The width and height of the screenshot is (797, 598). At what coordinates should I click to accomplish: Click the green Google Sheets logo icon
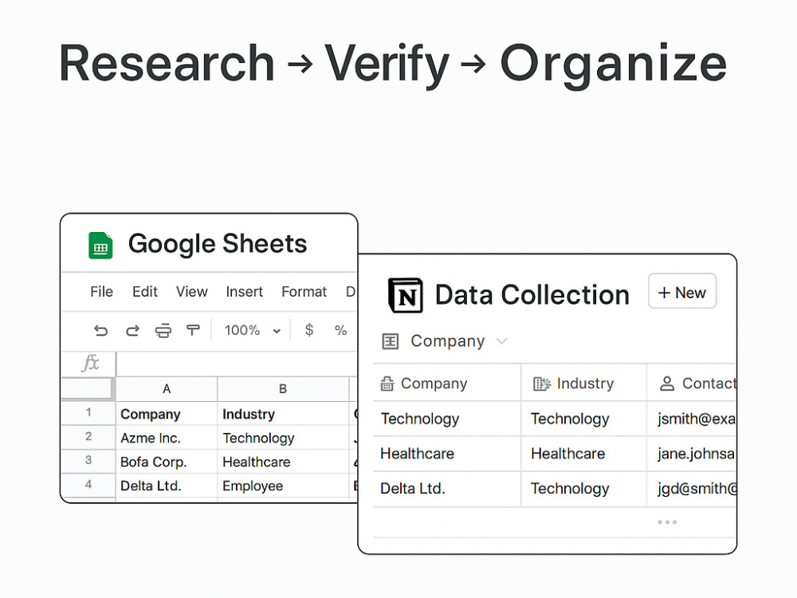100,245
